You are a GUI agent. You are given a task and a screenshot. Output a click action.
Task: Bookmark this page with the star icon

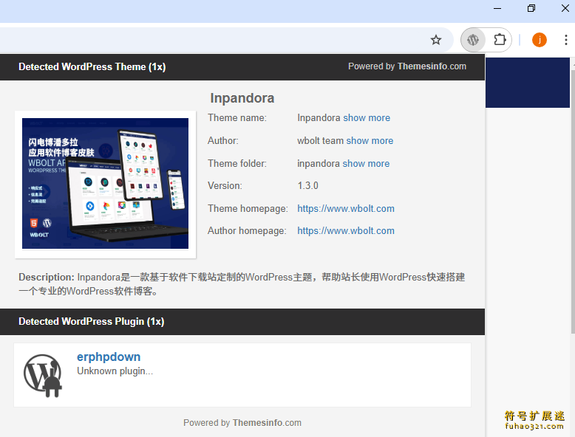point(435,40)
